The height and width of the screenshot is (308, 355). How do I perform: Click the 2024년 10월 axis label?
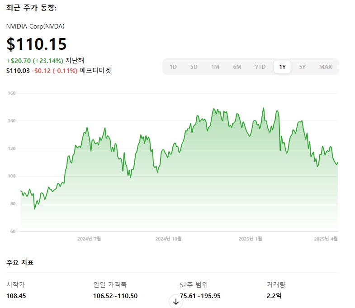(x=168, y=239)
